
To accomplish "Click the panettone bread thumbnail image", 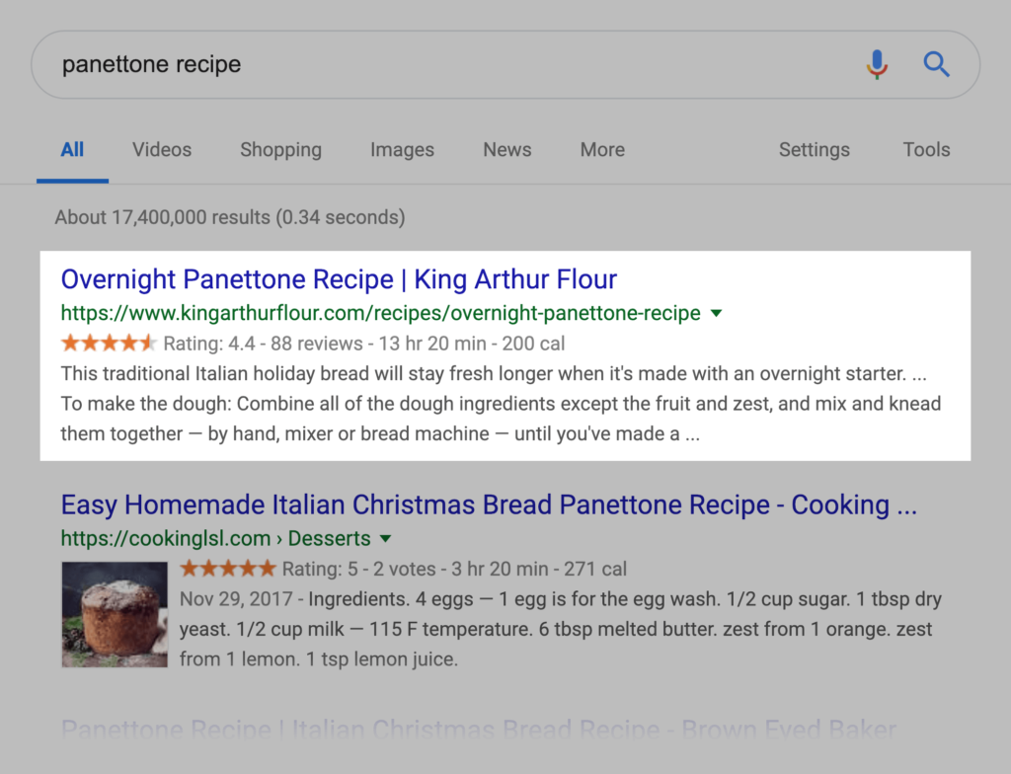I will click(115, 614).
